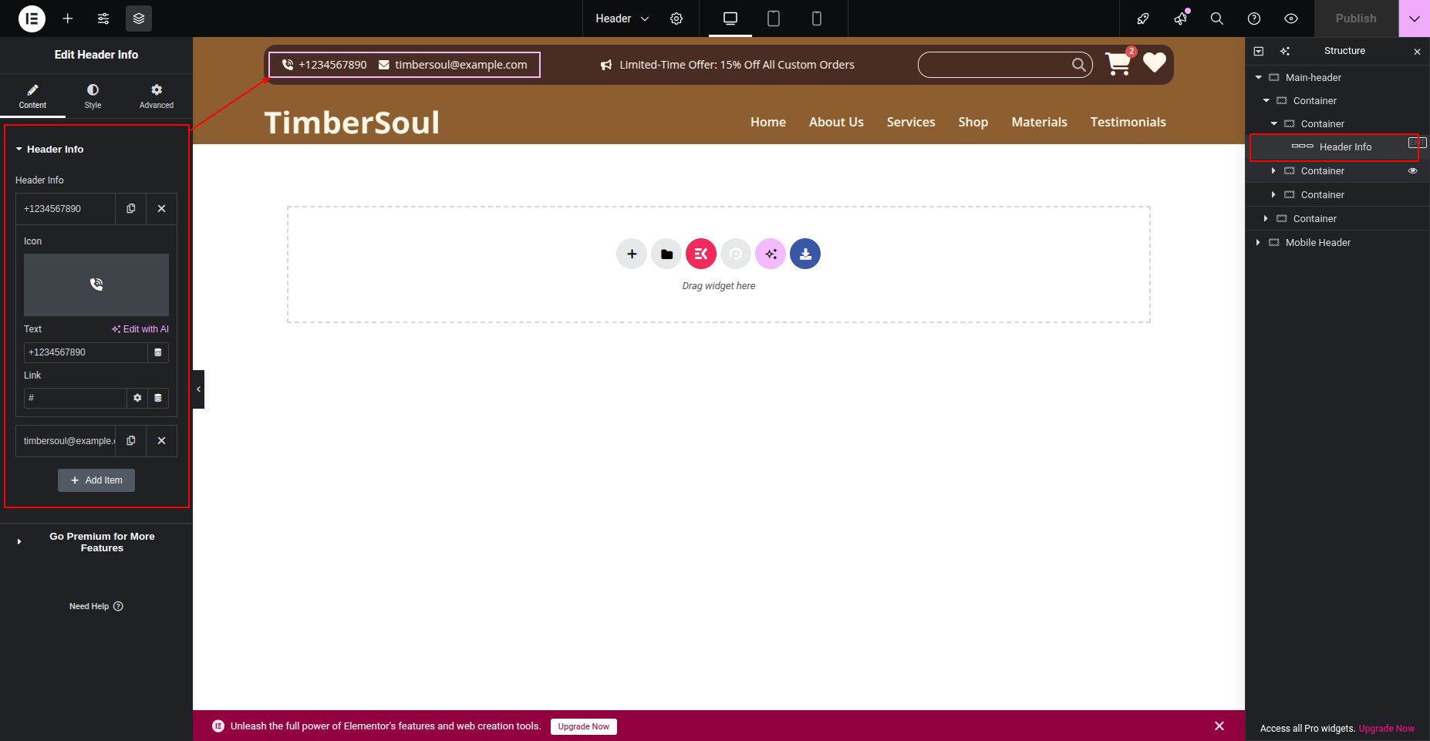Click the Preview Changes eye icon
Screen dimensions: 1430x741
[x=1291, y=19]
